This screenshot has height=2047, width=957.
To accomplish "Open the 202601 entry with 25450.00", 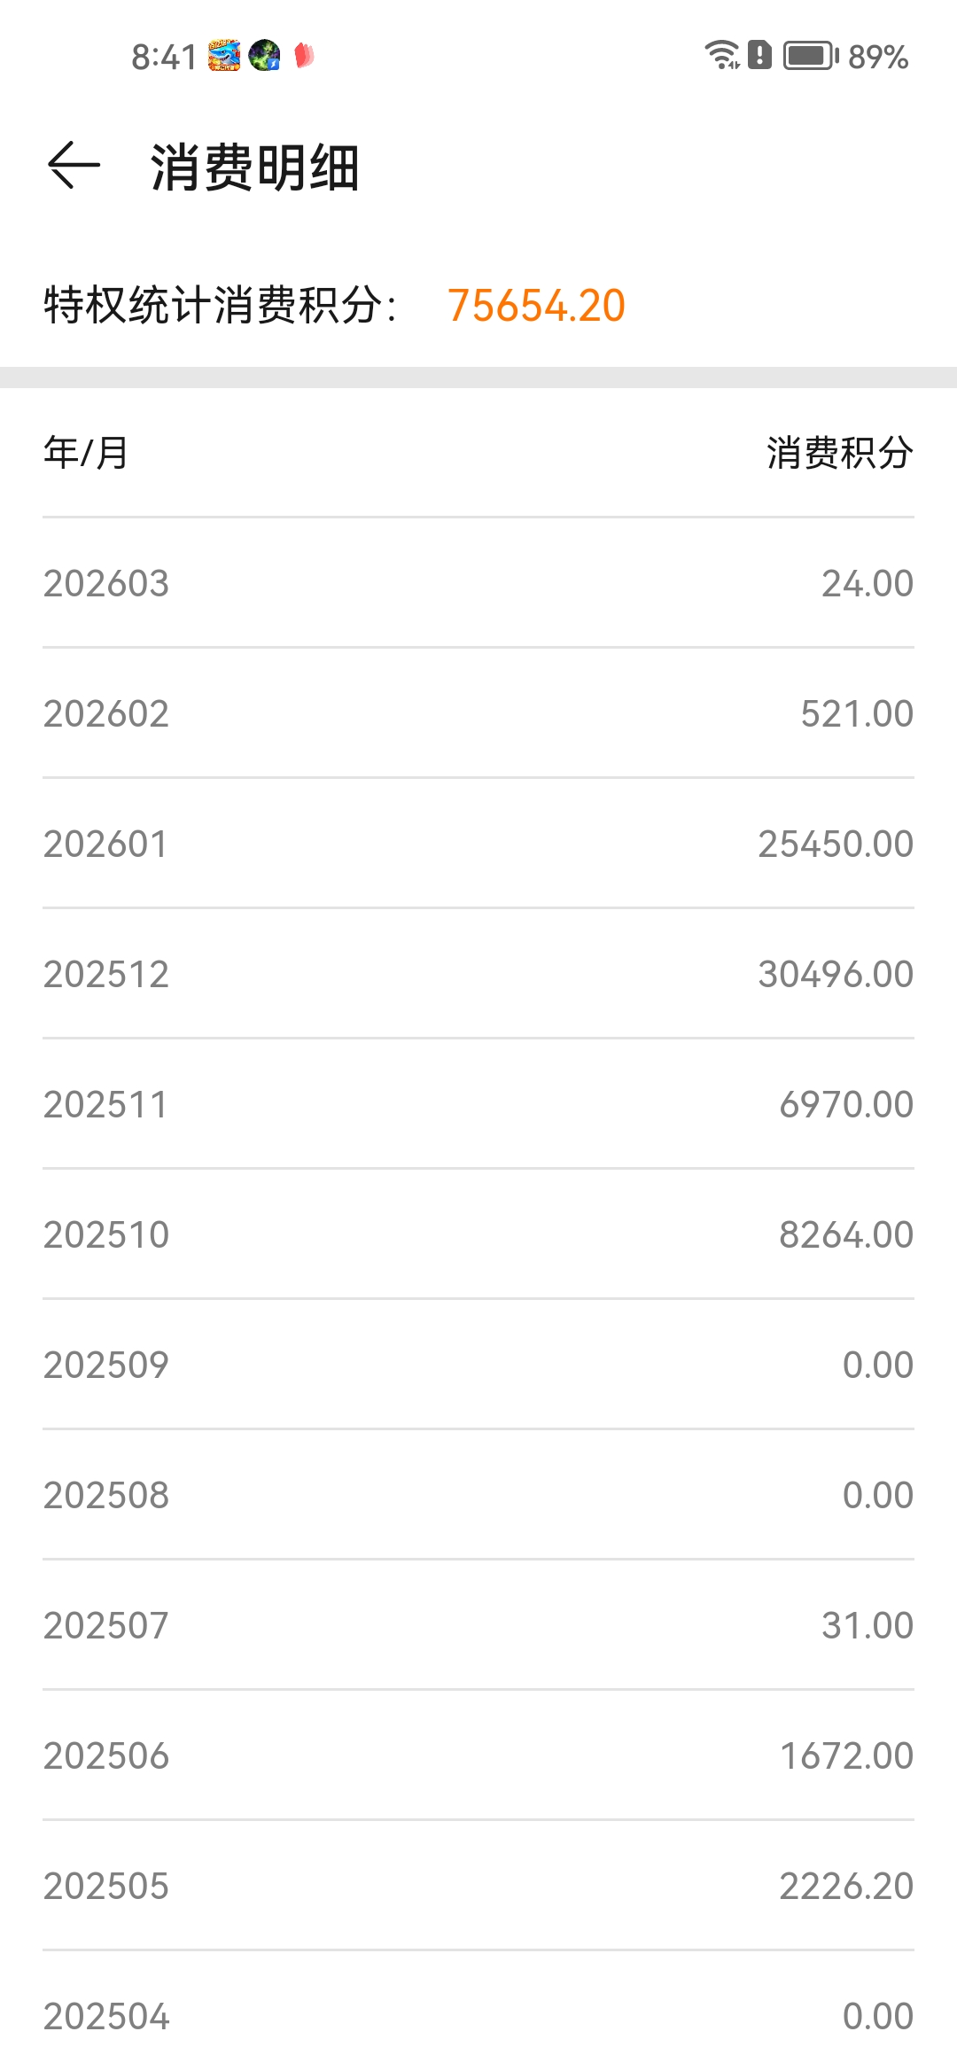I will tap(478, 844).
